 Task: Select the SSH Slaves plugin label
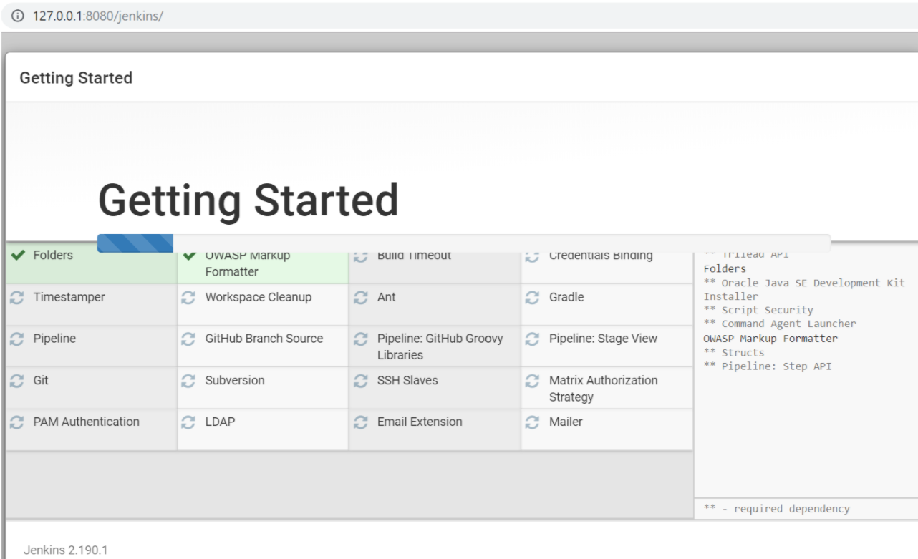[x=407, y=380]
